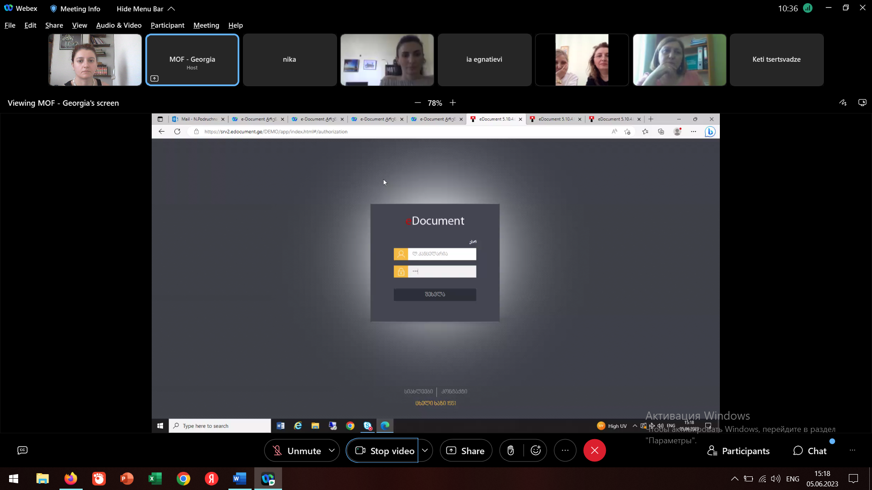Click the eDocument login button

pyautogui.click(x=436, y=294)
